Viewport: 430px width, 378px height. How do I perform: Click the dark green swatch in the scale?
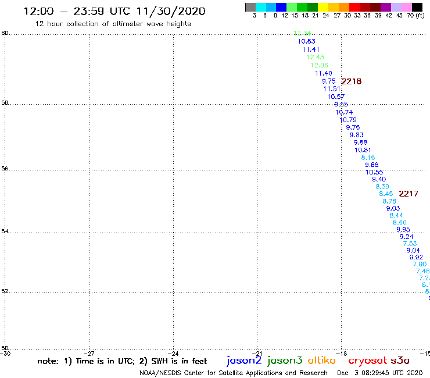pos(313,7)
